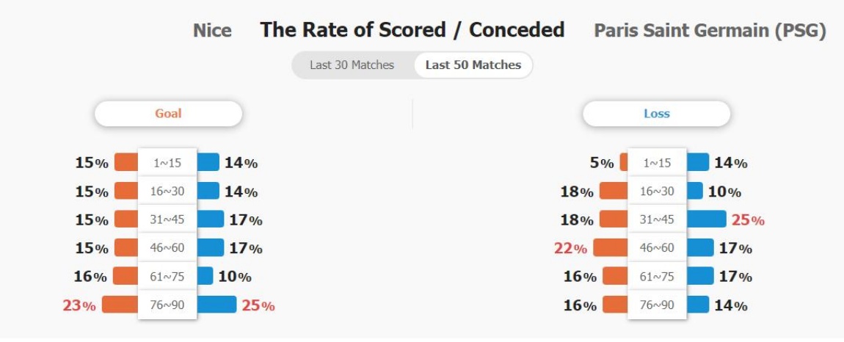This screenshot has width=844, height=342.
Task: Click the blue 10% bar in Goal chart
Action: (x=205, y=276)
